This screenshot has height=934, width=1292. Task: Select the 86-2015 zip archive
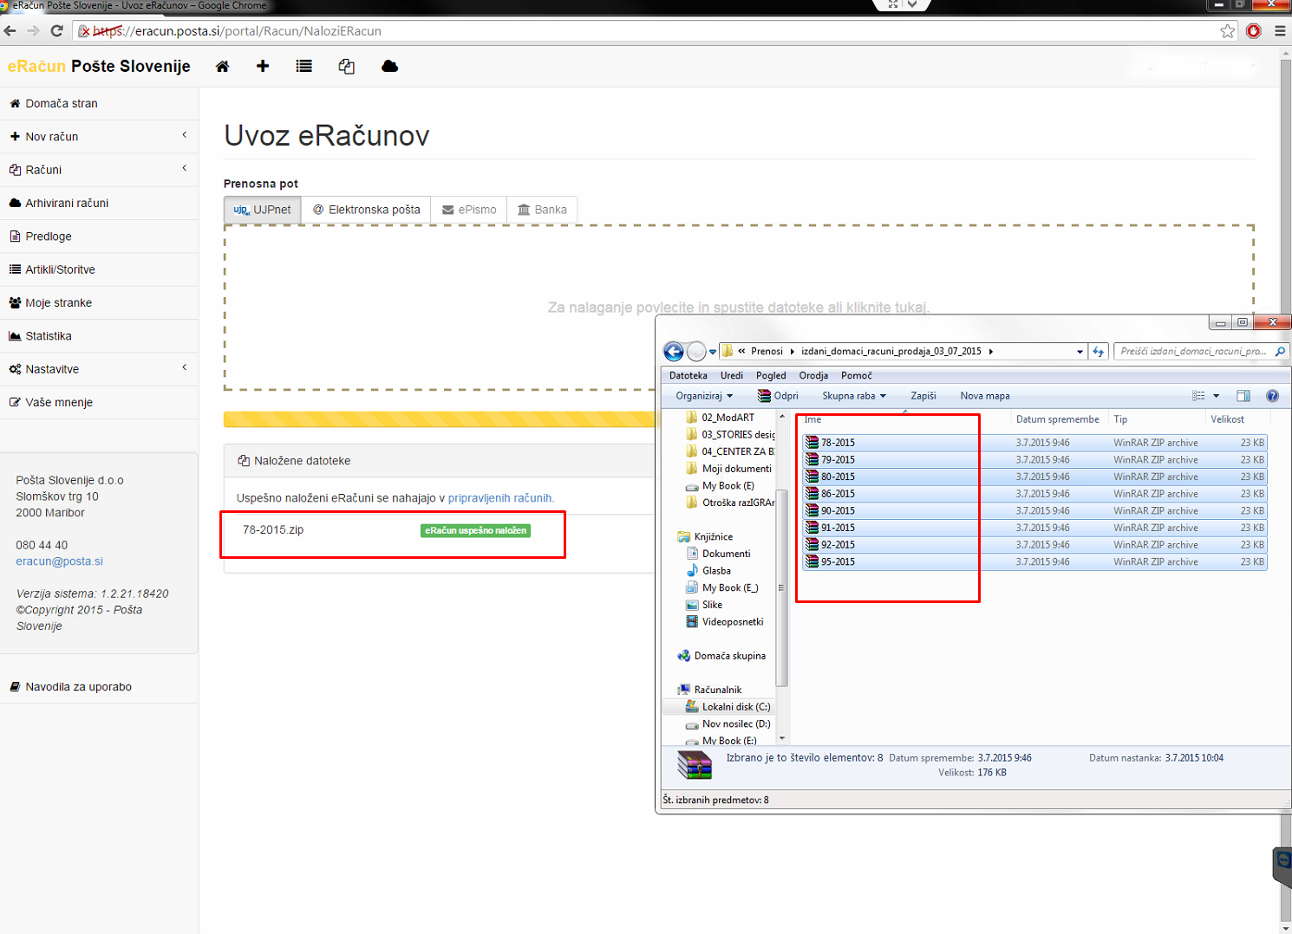[1034, 494]
